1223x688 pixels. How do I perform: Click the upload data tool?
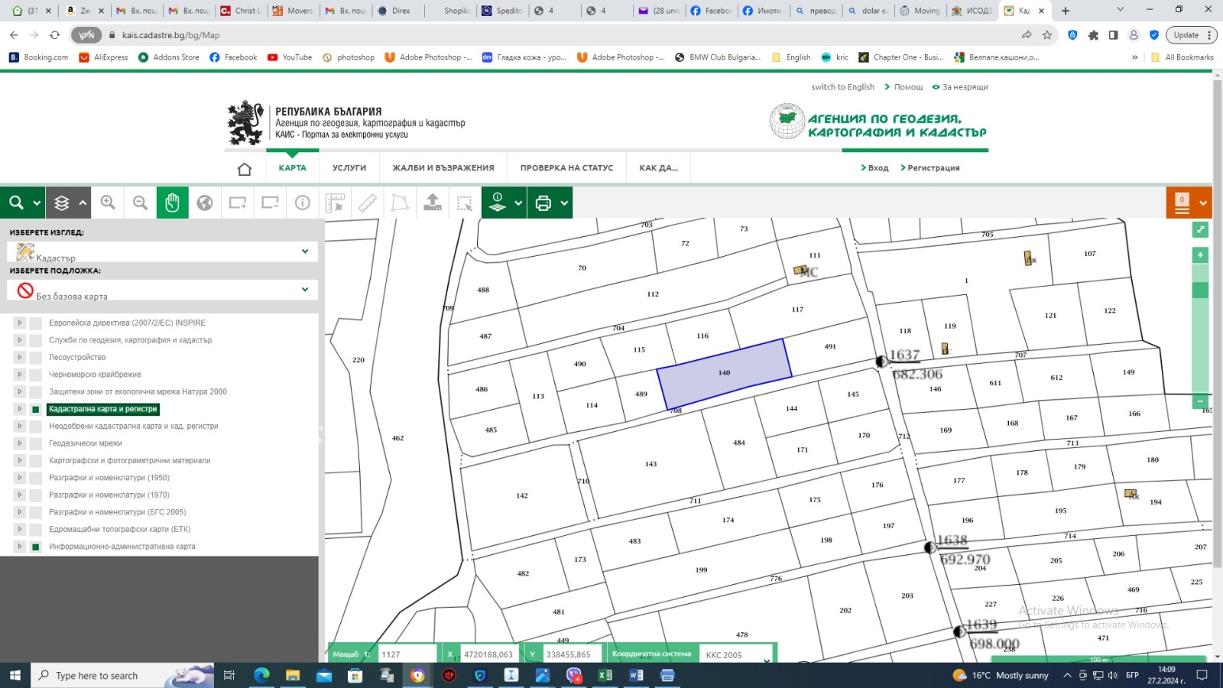pos(432,203)
